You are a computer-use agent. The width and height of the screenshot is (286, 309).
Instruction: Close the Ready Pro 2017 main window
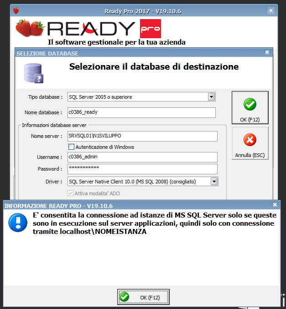pos(271,10)
